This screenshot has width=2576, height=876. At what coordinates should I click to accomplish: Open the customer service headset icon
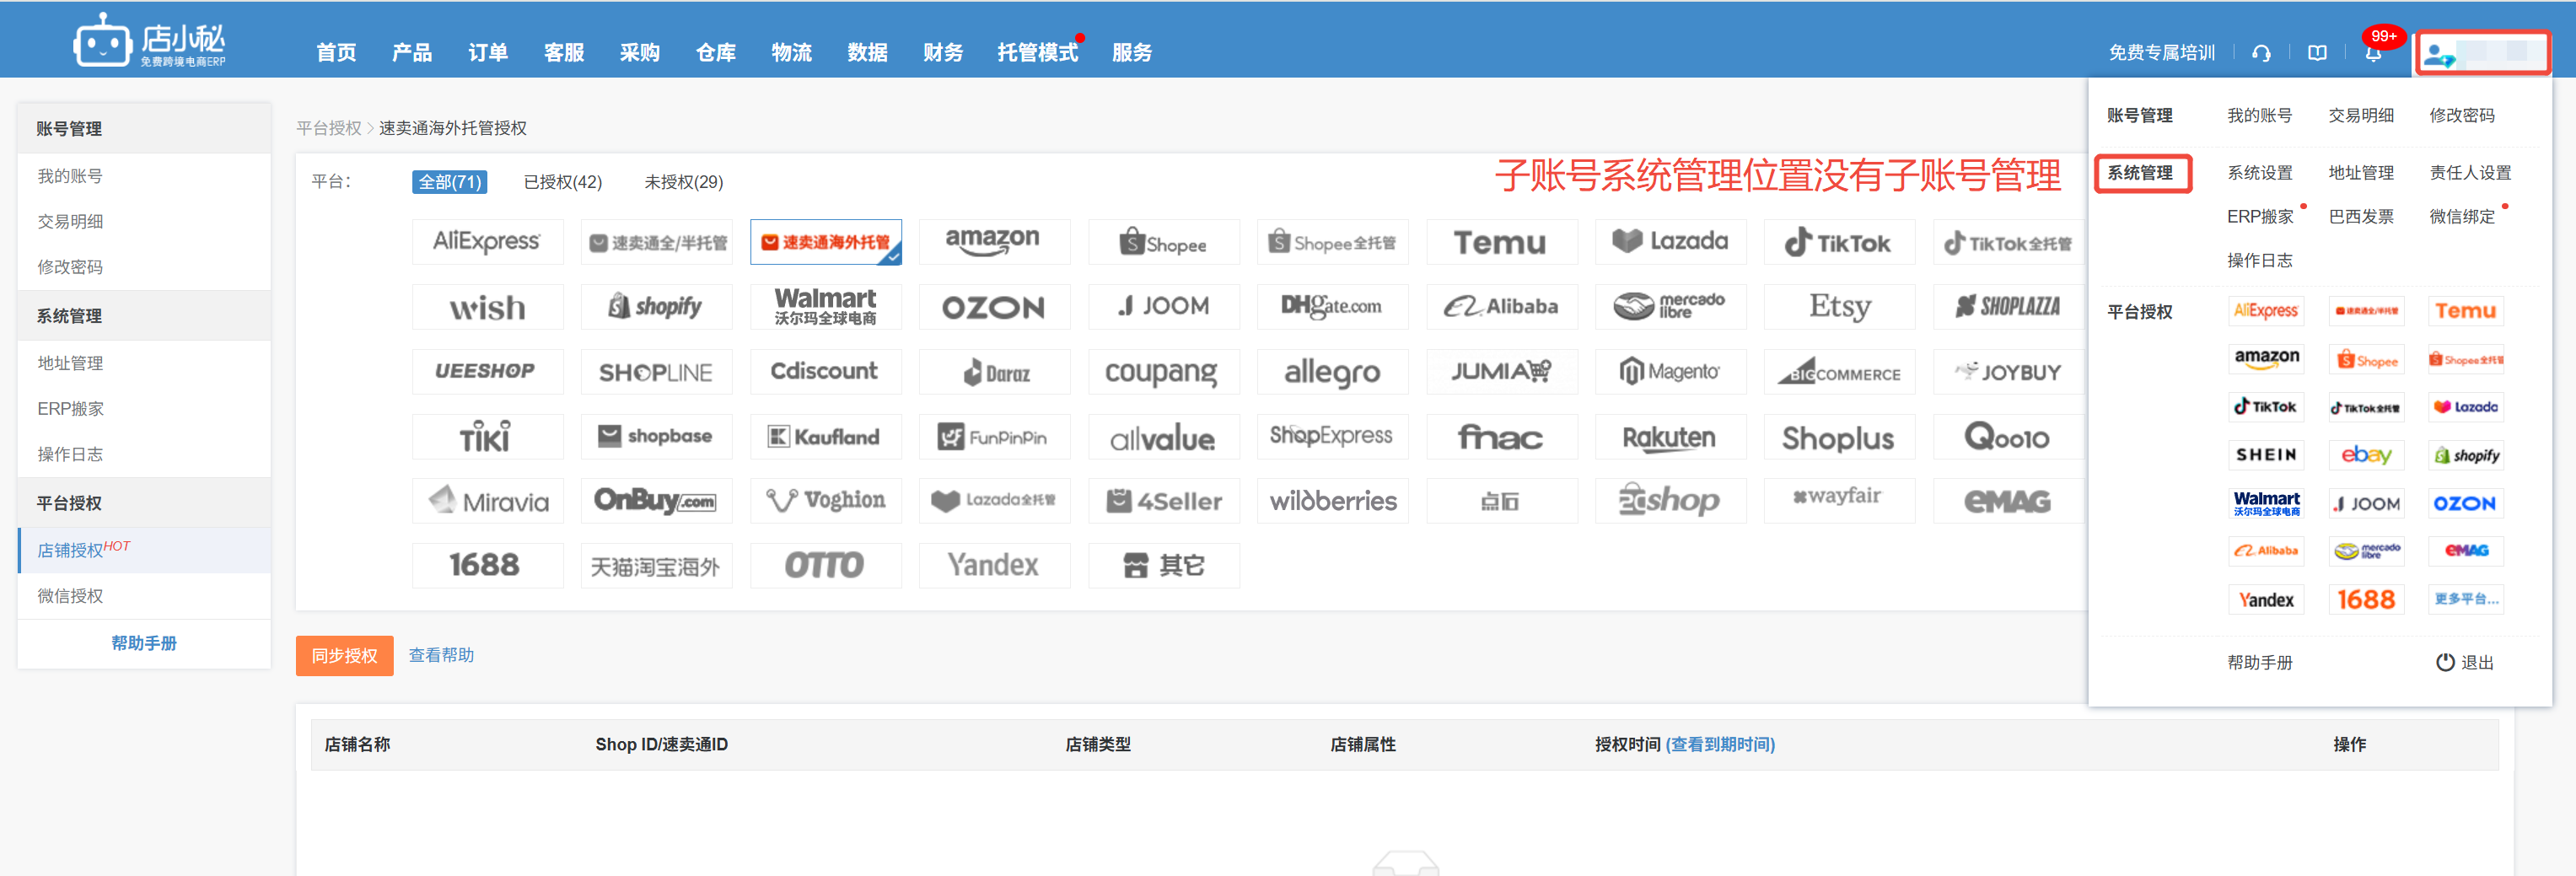point(2261,53)
